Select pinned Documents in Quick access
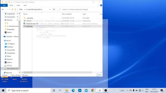Image resolution: width=166 pixels, height=93 pixels. [11, 17]
